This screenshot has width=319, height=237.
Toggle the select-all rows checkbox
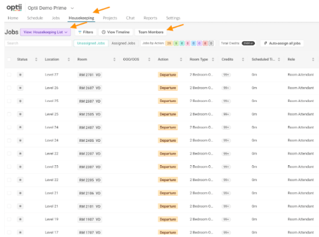pyautogui.click(x=9, y=60)
